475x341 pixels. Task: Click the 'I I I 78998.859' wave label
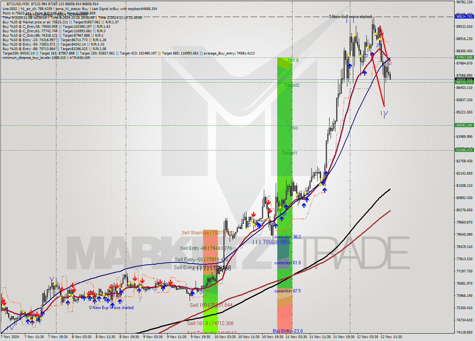click(271, 242)
